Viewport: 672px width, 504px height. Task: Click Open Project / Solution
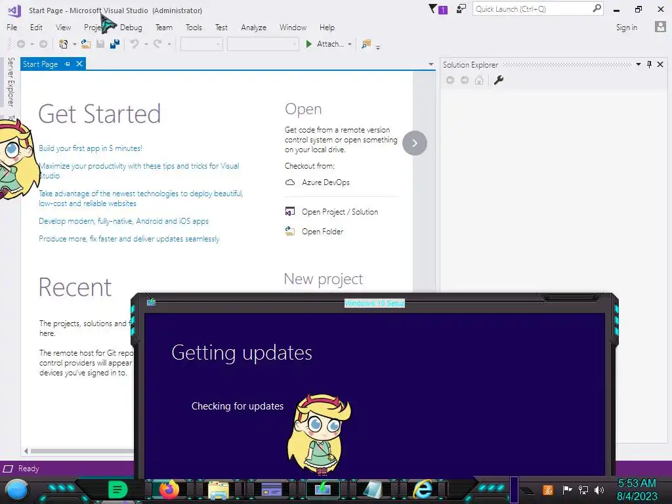[331, 212]
